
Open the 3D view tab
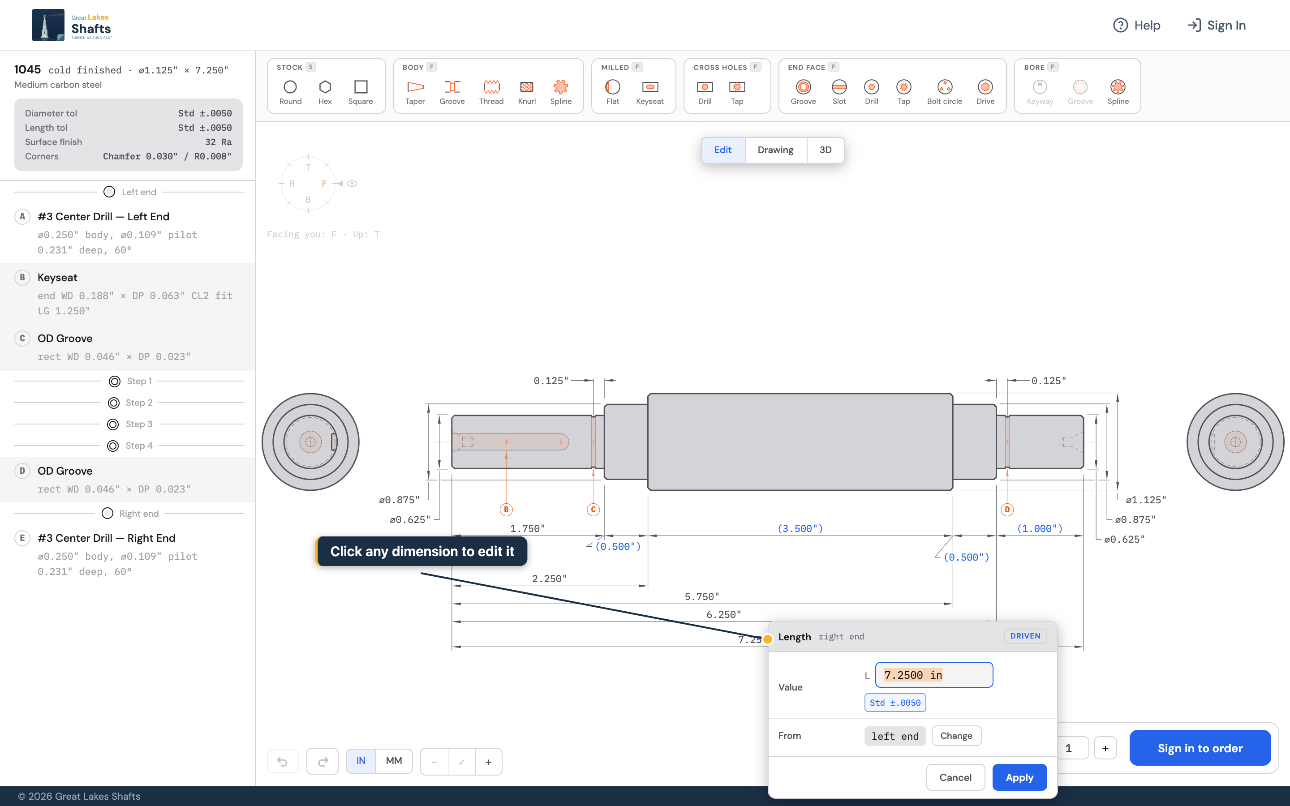click(825, 150)
